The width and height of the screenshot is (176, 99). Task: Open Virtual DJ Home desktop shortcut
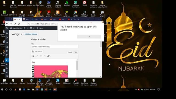(x=76, y=82)
